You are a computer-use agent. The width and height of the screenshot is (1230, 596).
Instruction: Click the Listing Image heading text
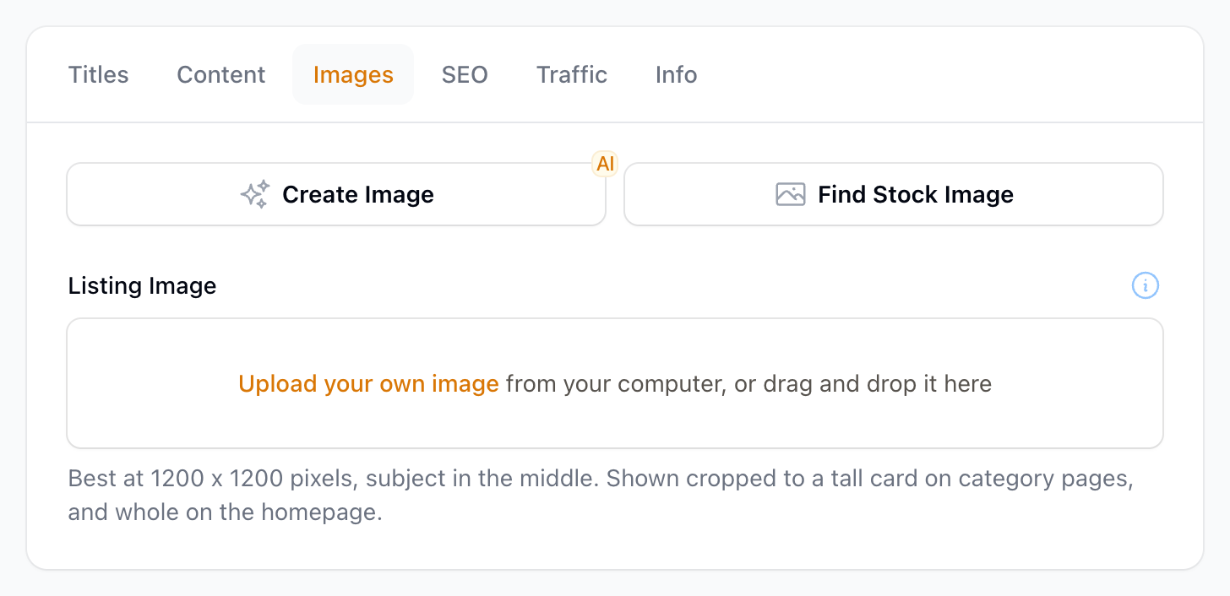142,286
